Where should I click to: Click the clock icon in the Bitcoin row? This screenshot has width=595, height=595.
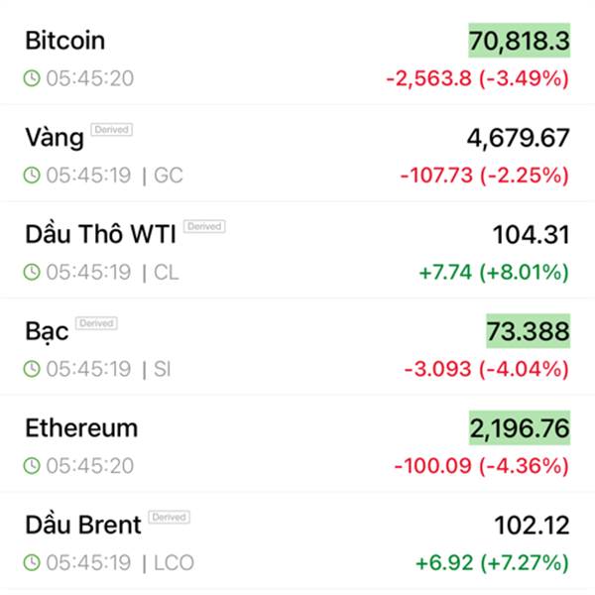(x=33, y=78)
